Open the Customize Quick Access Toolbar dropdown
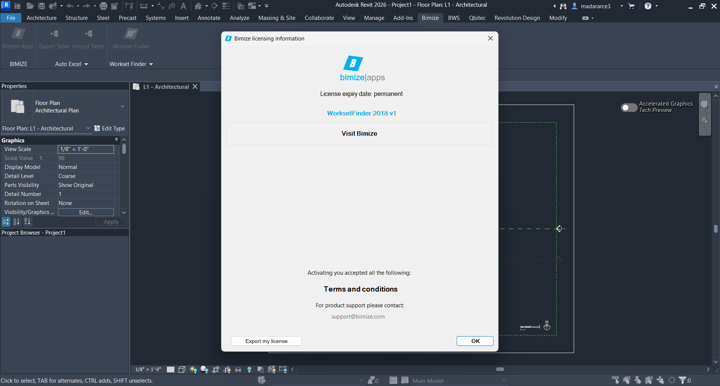This screenshot has height=386, width=720. (267, 6)
